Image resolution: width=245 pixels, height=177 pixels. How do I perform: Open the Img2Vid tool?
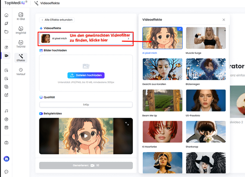tap(21, 30)
